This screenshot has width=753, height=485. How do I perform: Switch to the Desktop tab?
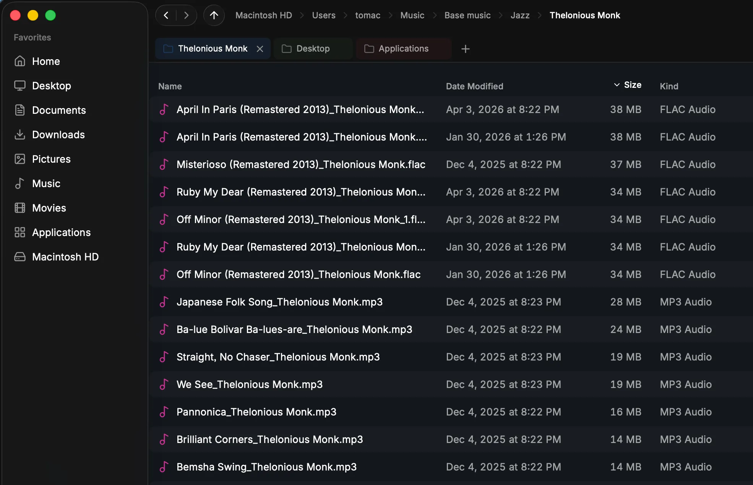click(313, 49)
